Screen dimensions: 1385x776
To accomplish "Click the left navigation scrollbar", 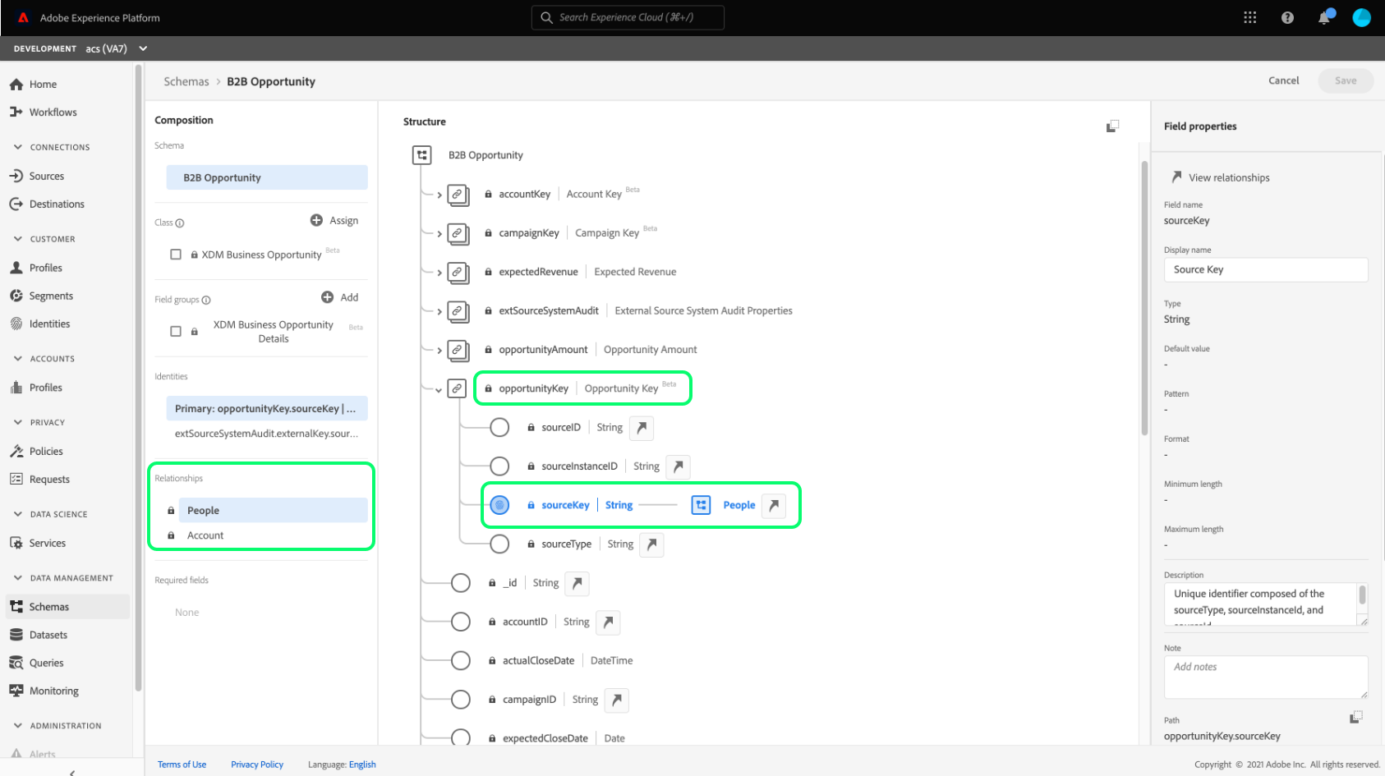I will [138, 378].
